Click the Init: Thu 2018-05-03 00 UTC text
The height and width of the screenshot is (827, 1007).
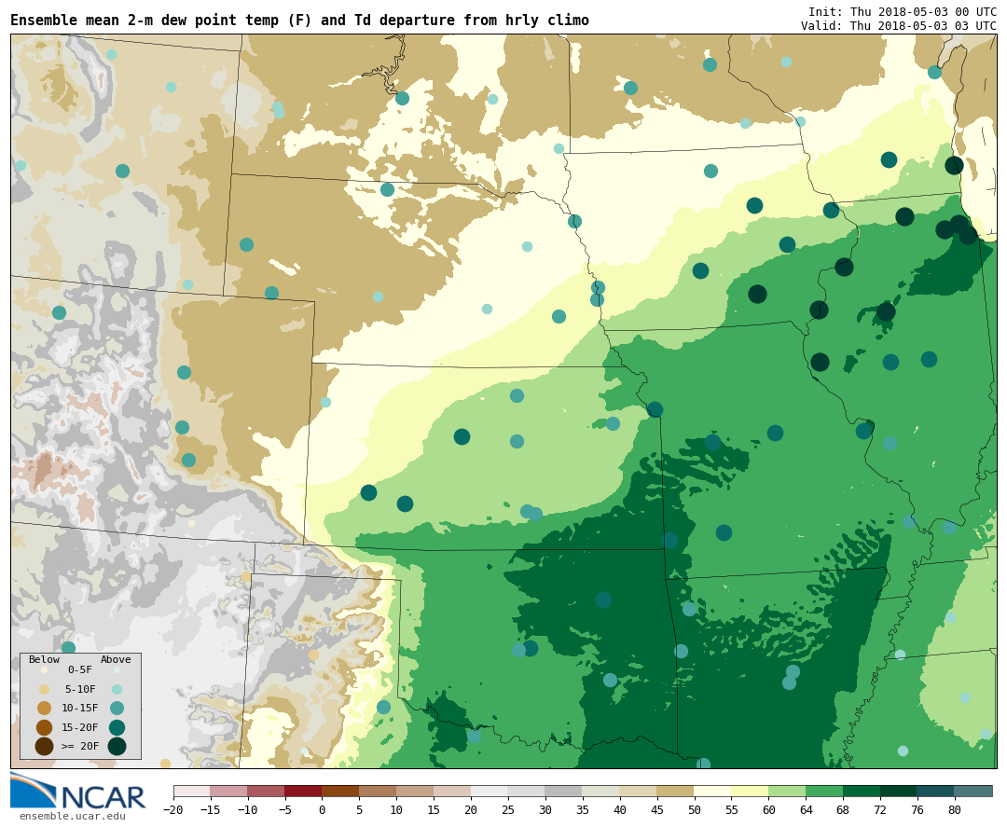click(903, 12)
